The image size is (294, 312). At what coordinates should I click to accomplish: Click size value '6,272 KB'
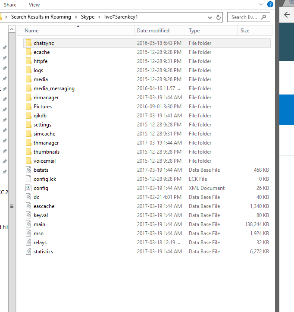tap(260, 252)
